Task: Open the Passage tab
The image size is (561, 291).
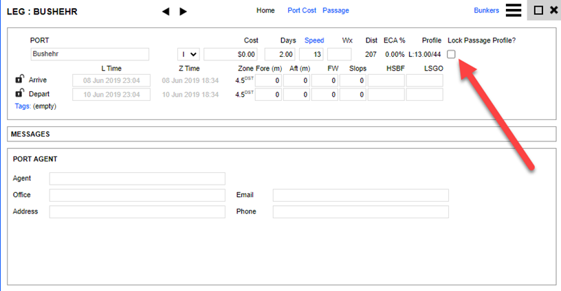Action: [335, 10]
